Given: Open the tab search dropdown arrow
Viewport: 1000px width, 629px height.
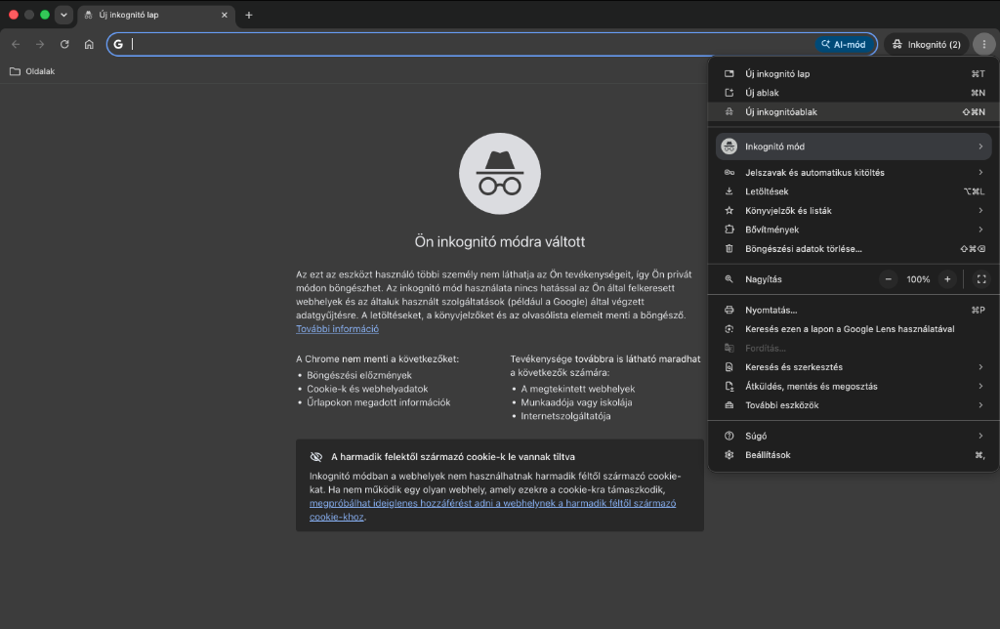Looking at the screenshot, I should (63, 15).
